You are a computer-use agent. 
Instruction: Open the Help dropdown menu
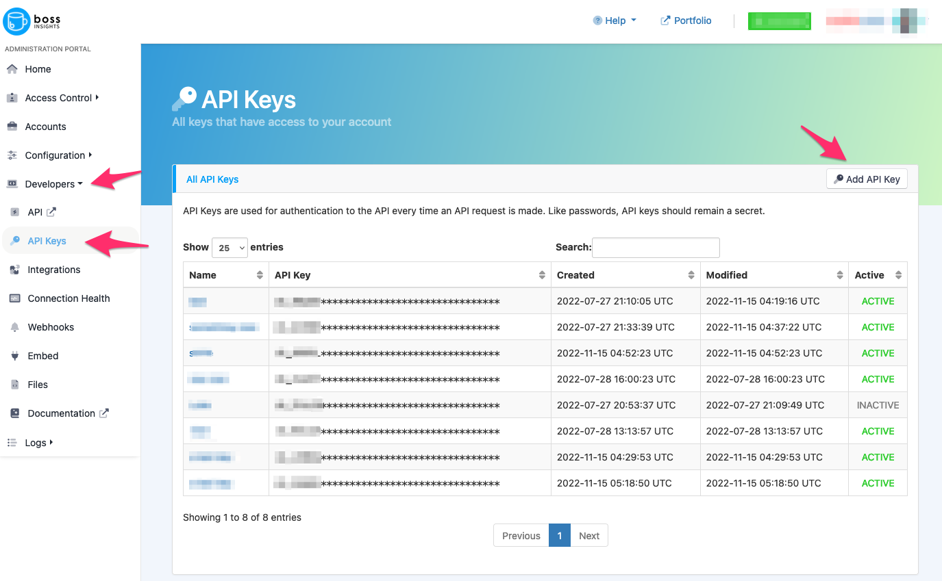click(x=615, y=21)
